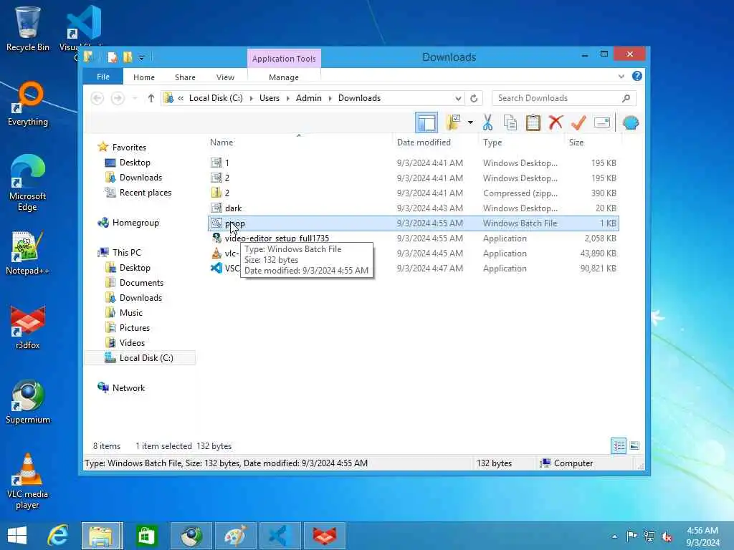Image resolution: width=734 pixels, height=550 pixels.
Task: Paste using the clipboard toolbar icon
Action: point(533,123)
